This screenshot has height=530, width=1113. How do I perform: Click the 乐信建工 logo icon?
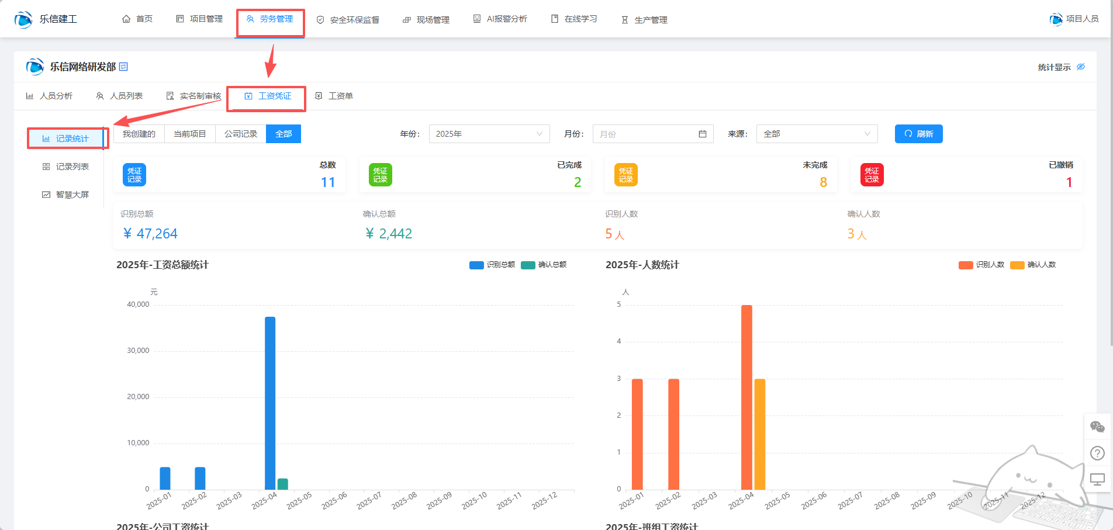coord(23,19)
